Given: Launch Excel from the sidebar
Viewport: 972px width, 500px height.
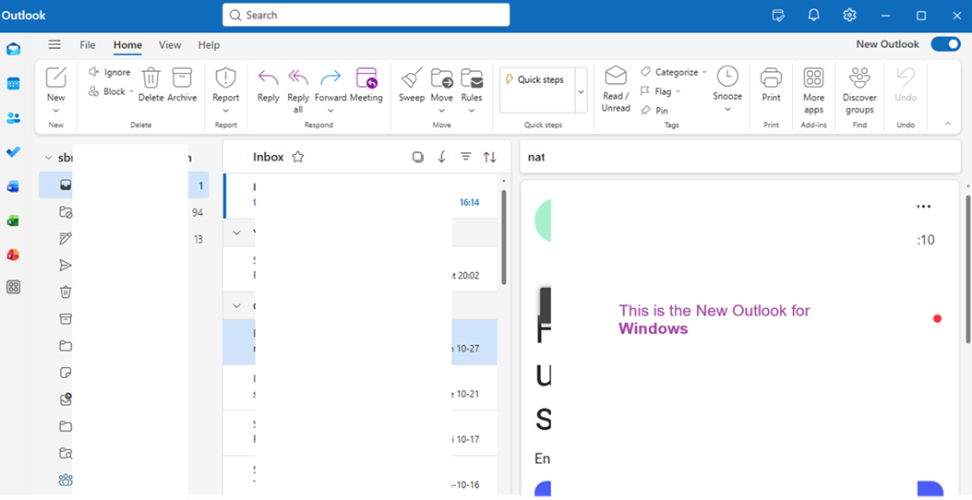Looking at the screenshot, I should 13,220.
